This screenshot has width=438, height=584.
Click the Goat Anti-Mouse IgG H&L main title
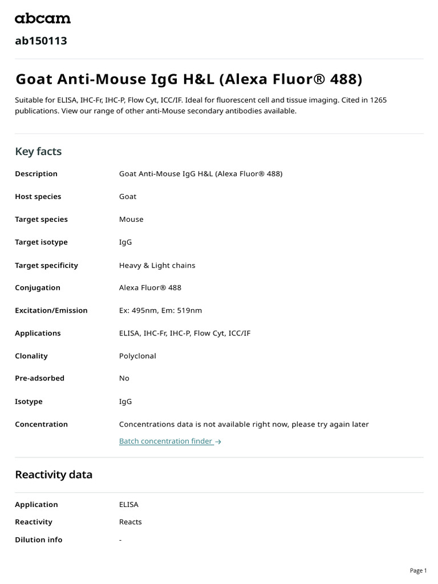point(188,79)
